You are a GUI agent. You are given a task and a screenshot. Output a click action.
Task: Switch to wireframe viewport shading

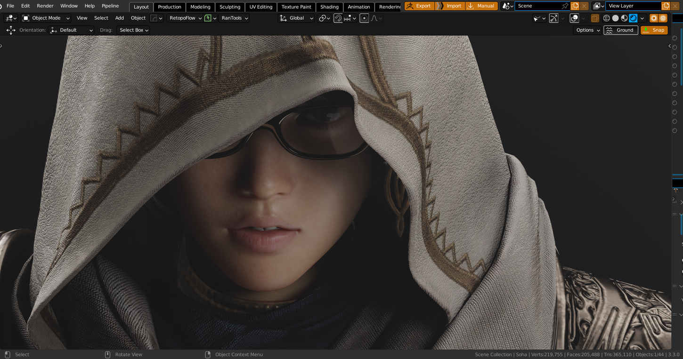coord(606,18)
